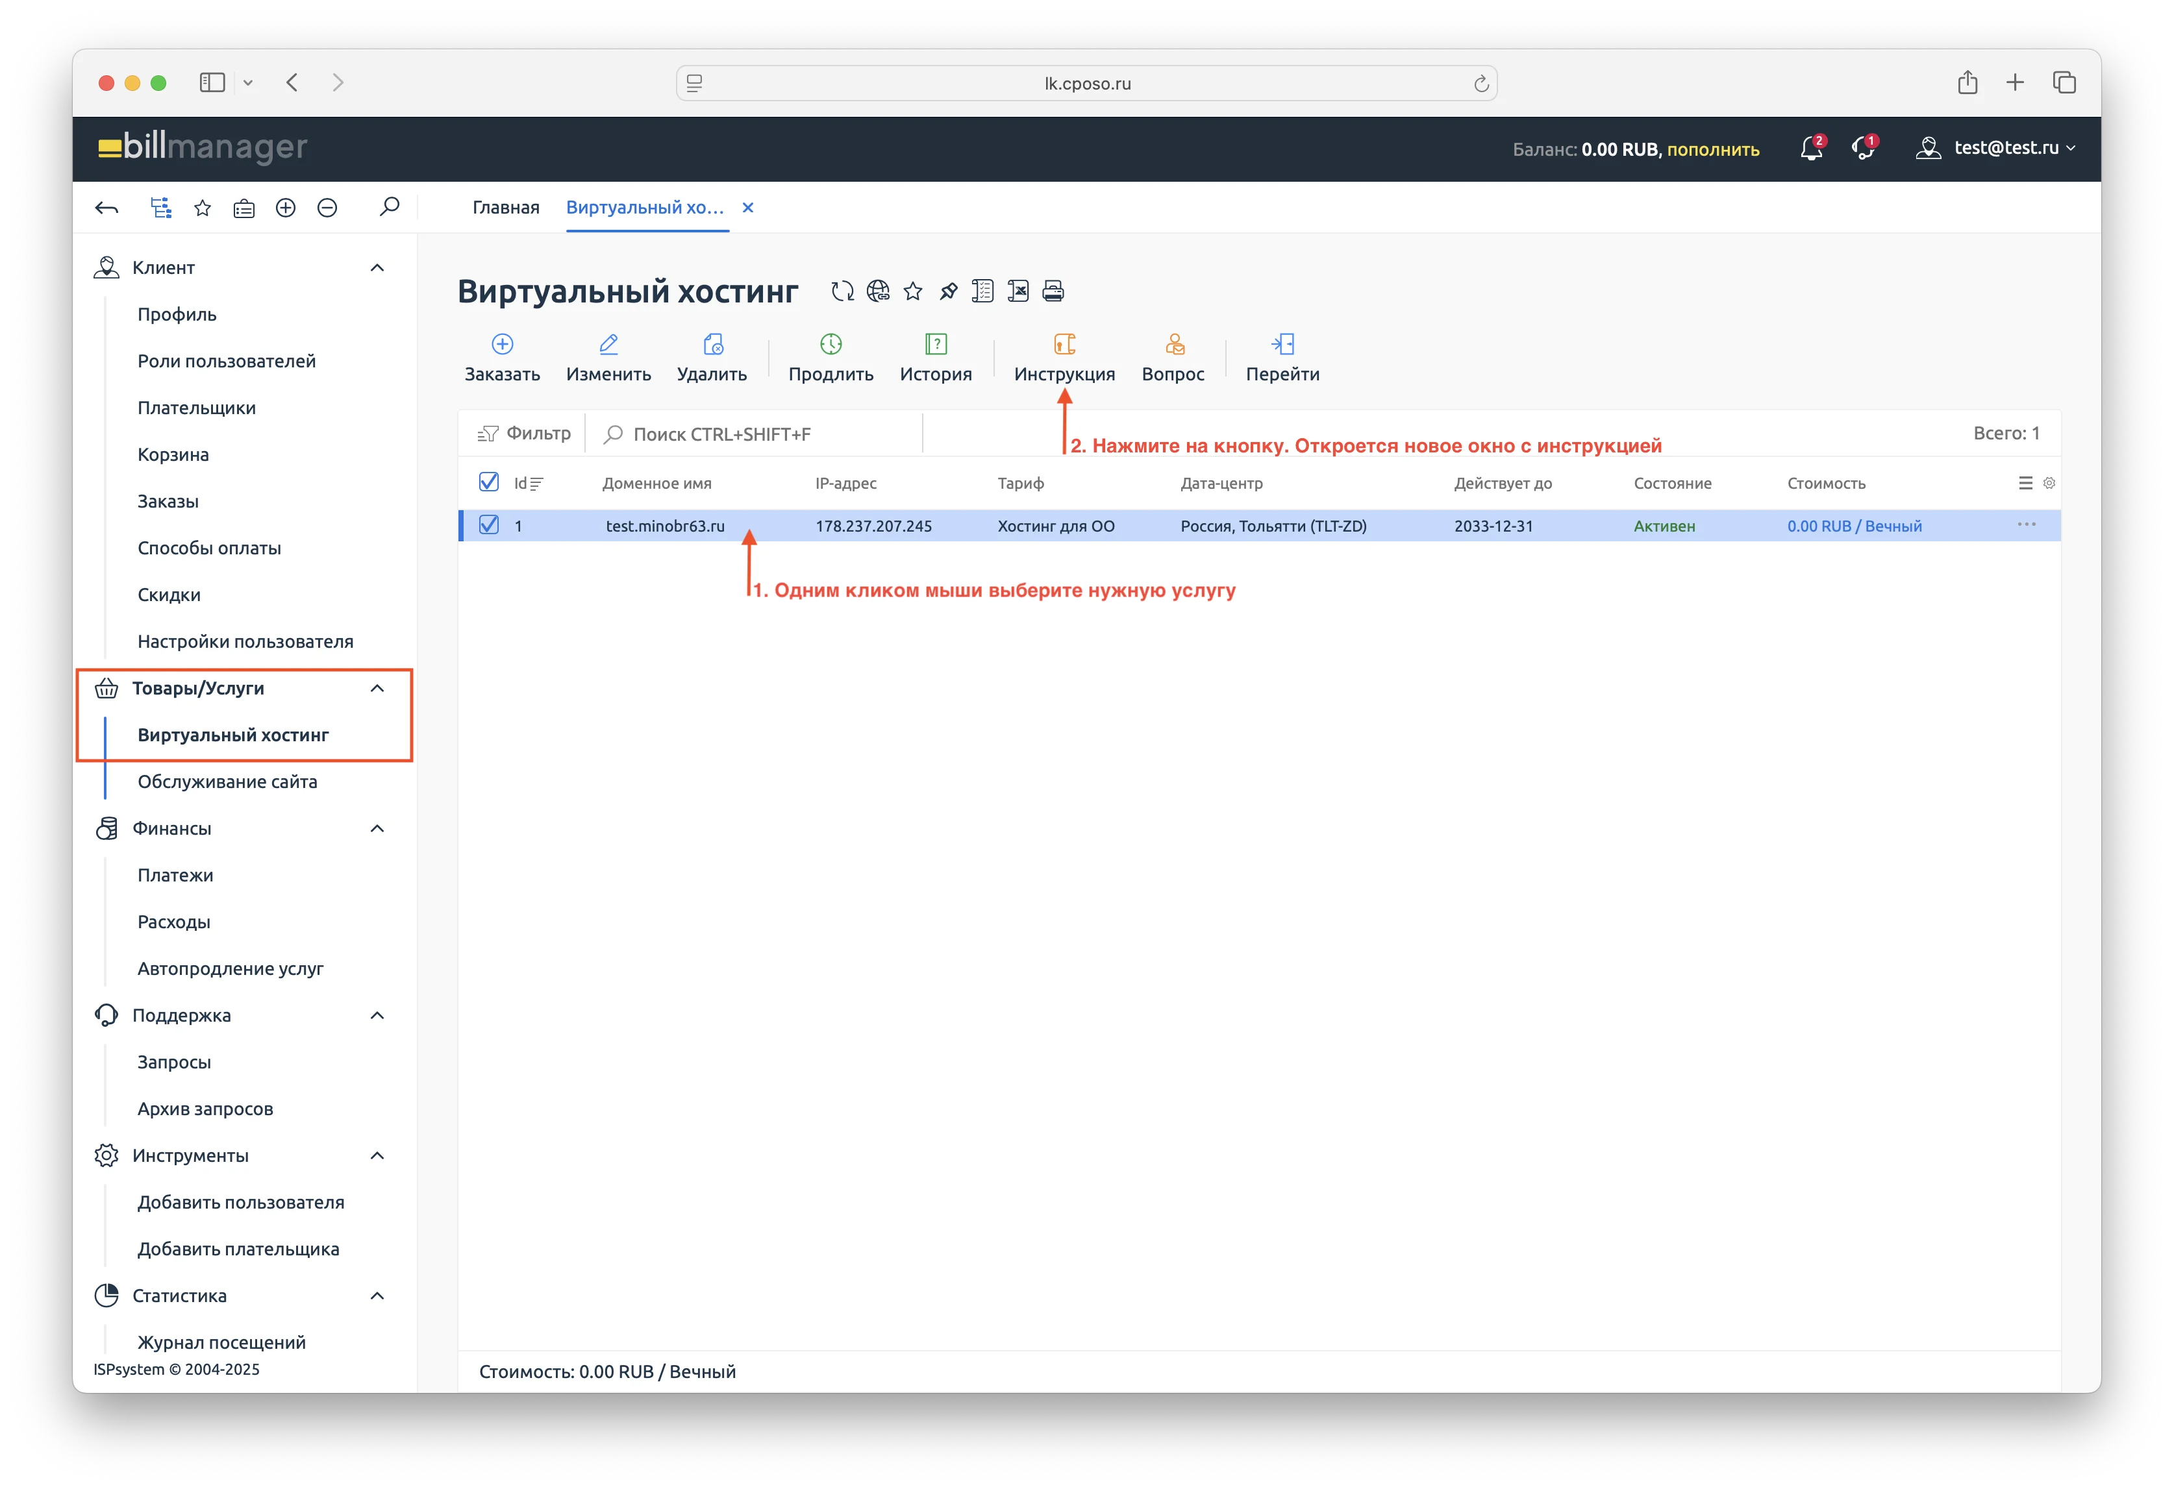
Task: Open menu search with the magnifier icon
Action: 389,206
